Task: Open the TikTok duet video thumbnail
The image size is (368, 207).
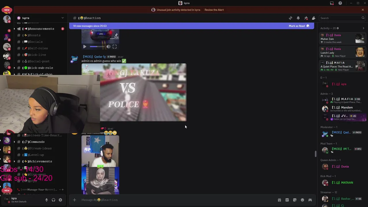Action: [x=100, y=165]
